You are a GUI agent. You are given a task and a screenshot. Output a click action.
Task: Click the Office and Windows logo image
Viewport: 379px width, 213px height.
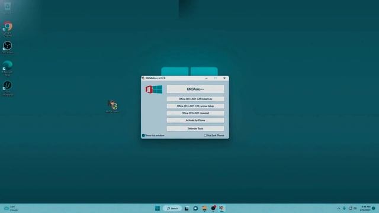coord(154,89)
